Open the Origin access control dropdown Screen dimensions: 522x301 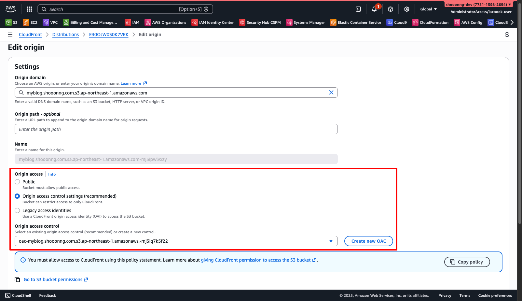[176, 241]
